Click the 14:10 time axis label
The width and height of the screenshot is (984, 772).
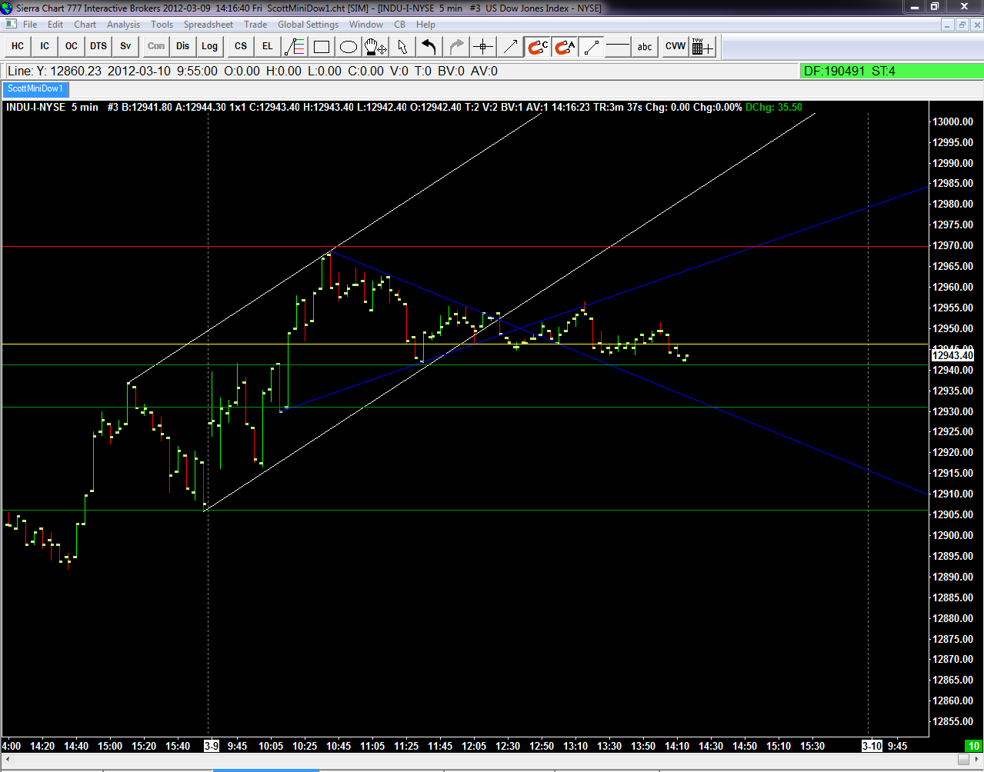coord(677,746)
